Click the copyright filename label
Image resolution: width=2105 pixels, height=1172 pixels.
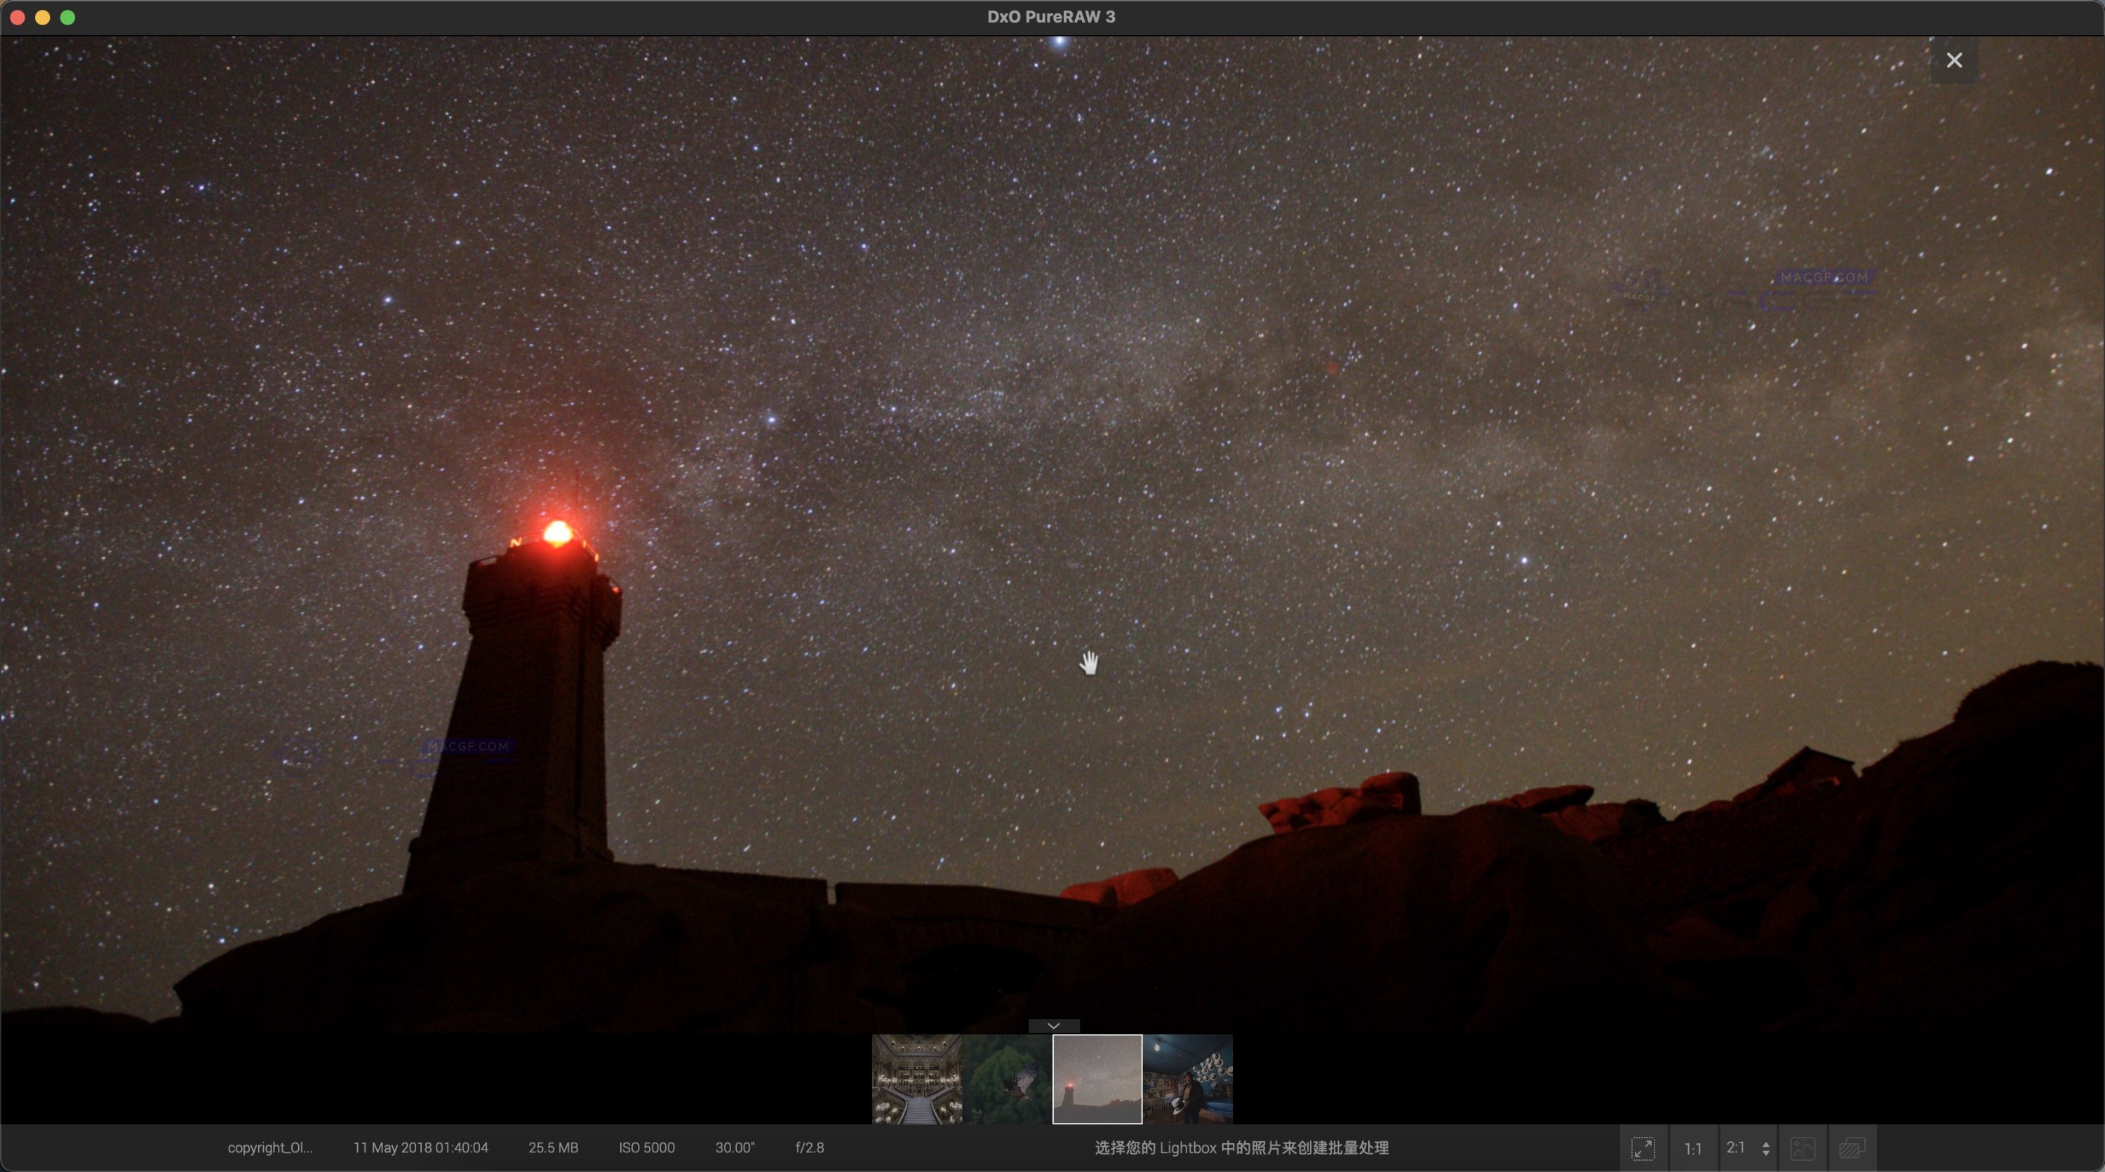pos(269,1147)
